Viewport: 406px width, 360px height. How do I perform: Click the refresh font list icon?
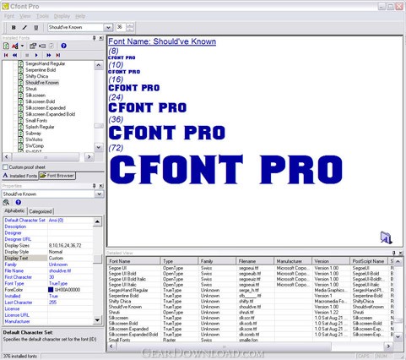(6, 46)
